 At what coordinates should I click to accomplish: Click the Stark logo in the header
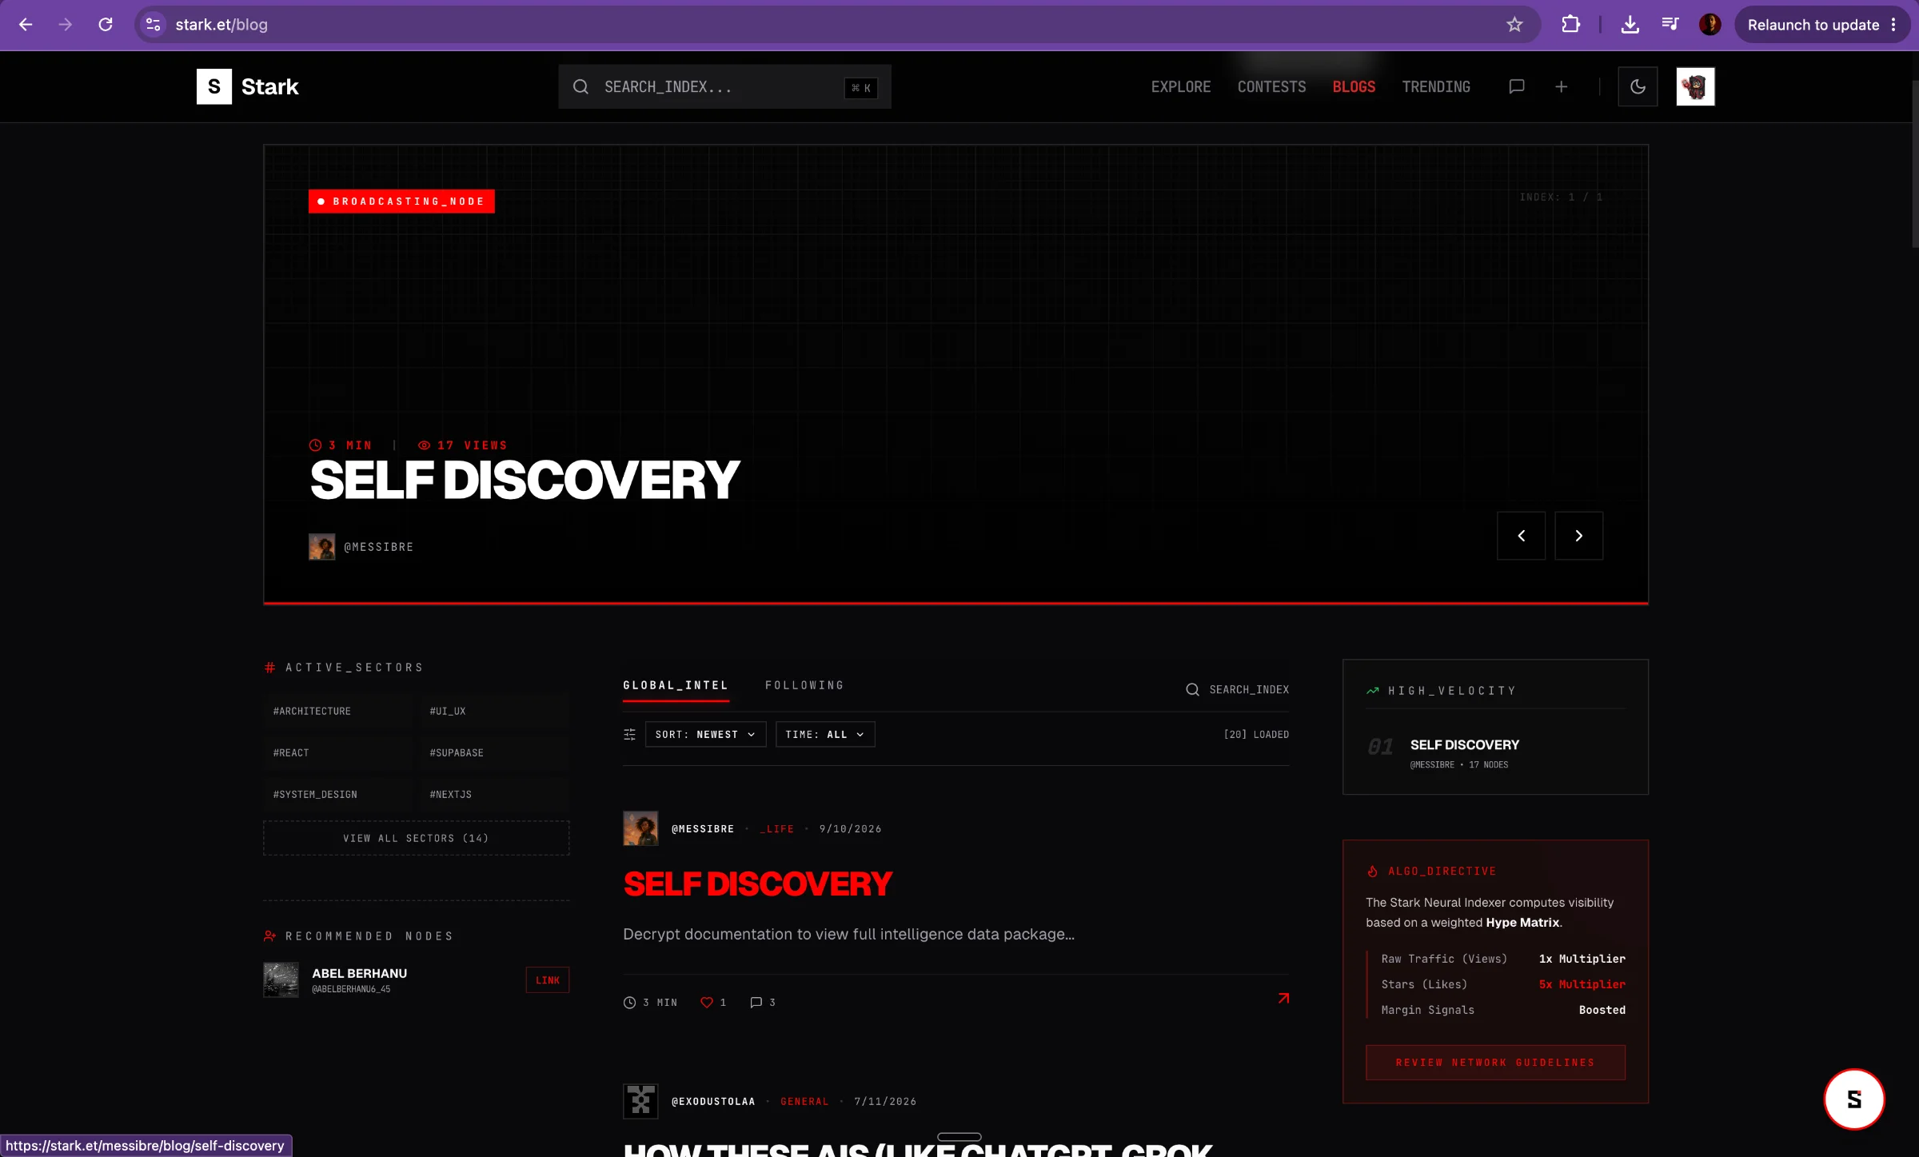click(x=248, y=86)
